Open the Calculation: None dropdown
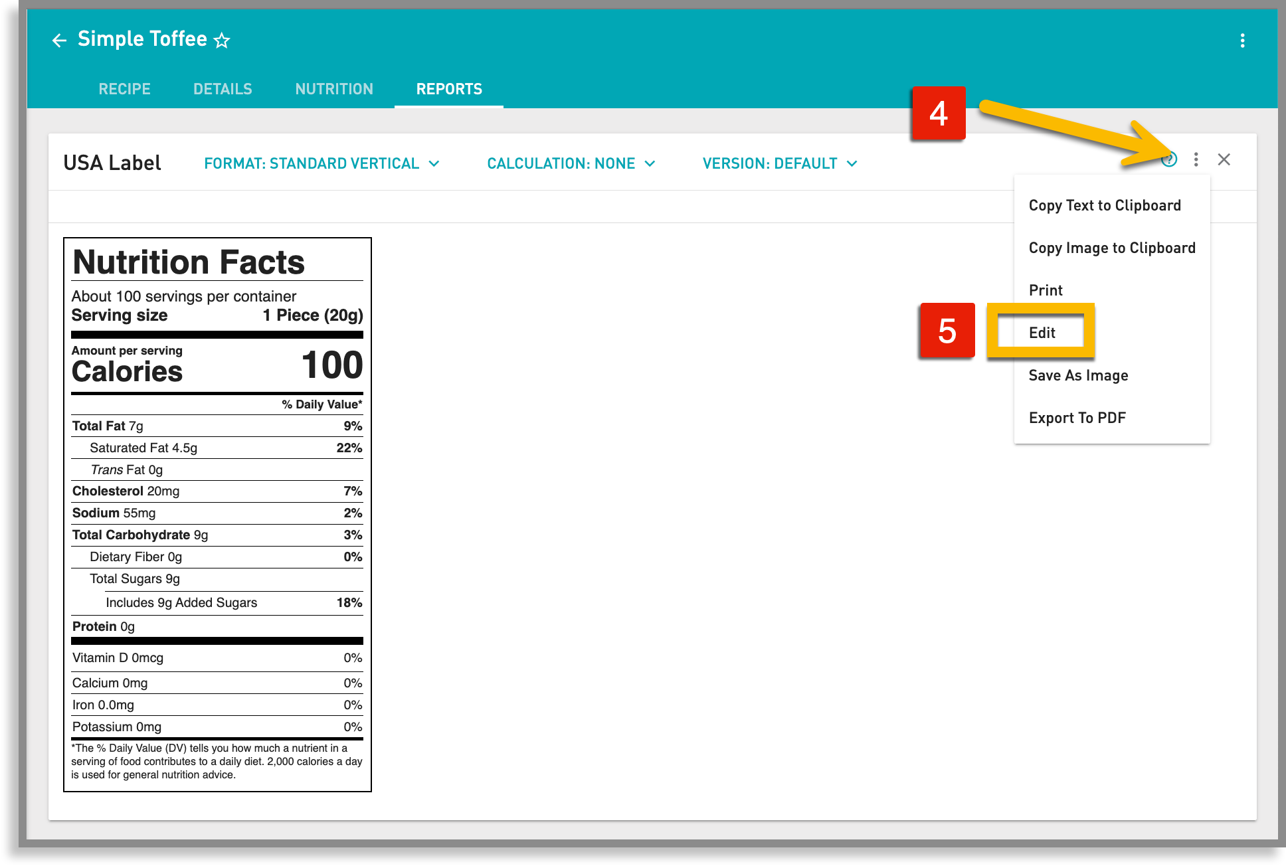 click(571, 163)
